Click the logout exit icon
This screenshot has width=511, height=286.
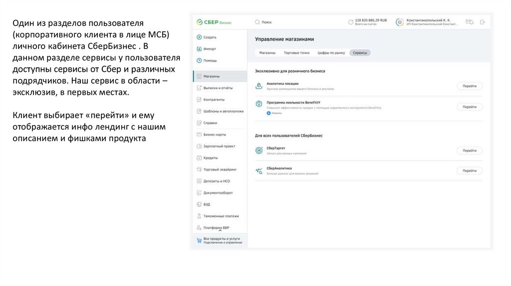click(483, 22)
